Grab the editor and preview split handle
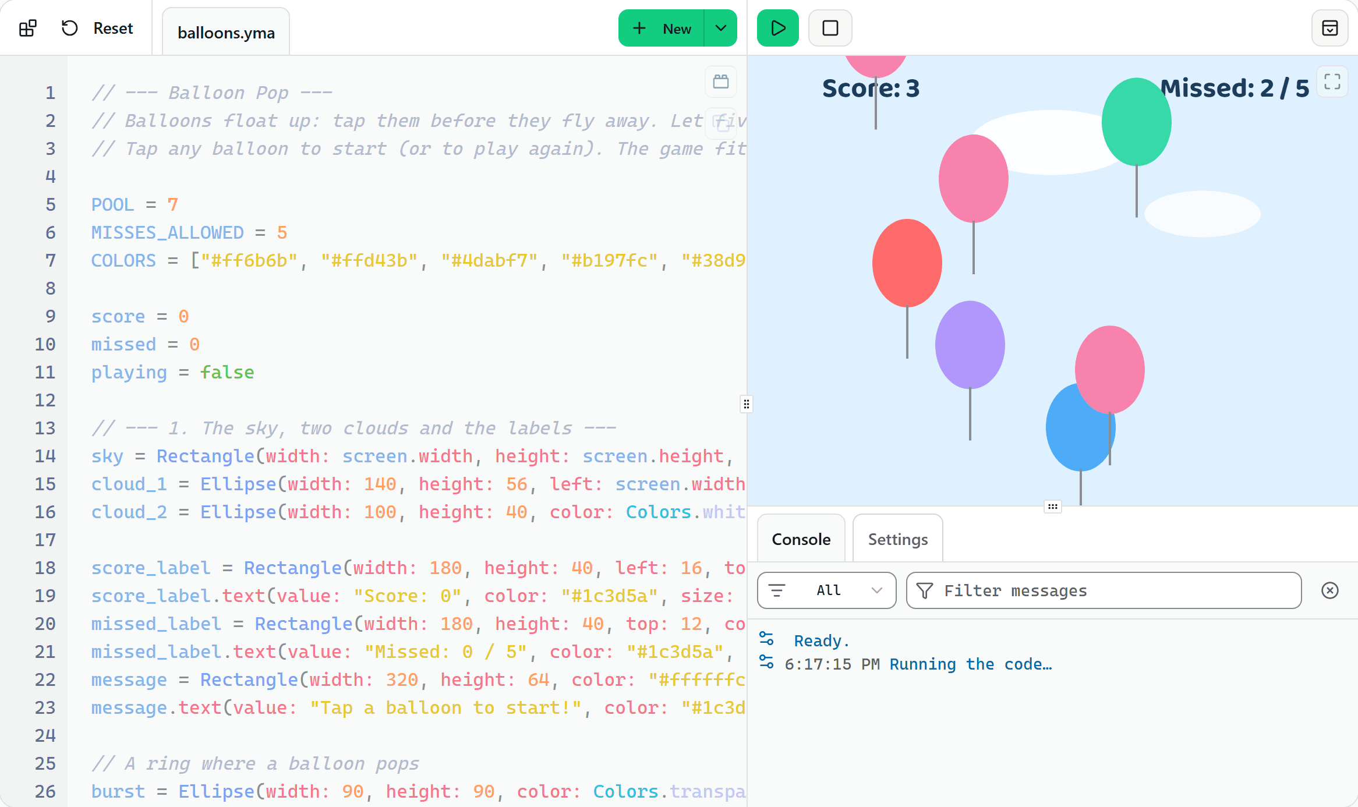Screen dimensions: 1358x807 pos(747,403)
